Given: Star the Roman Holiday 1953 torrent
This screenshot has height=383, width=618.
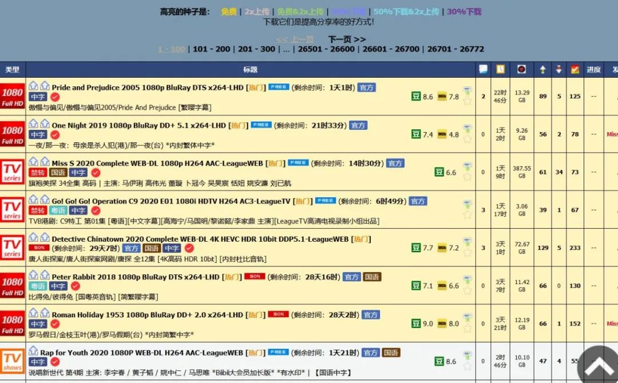Looking at the screenshot, I should coord(468,328).
